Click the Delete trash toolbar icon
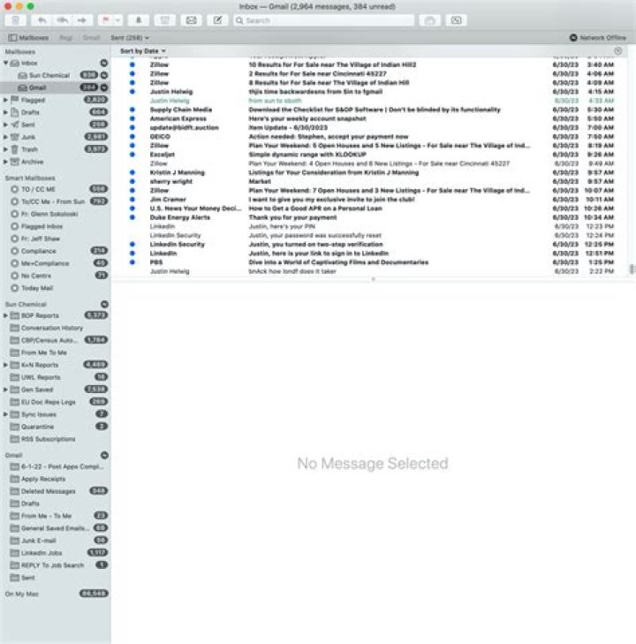 click(16, 20)
